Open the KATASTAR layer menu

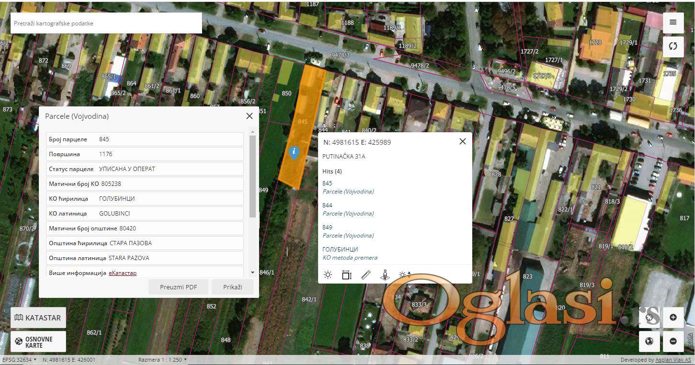[x=38, y=318]
